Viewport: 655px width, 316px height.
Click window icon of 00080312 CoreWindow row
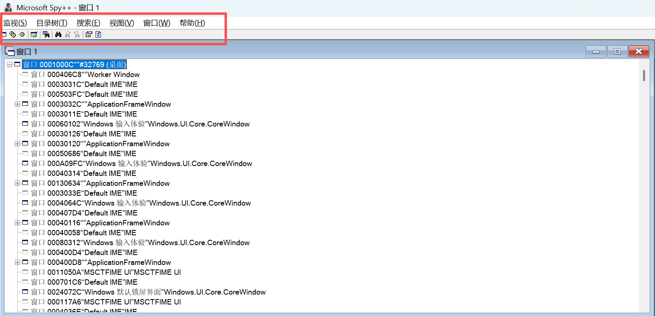25,242
